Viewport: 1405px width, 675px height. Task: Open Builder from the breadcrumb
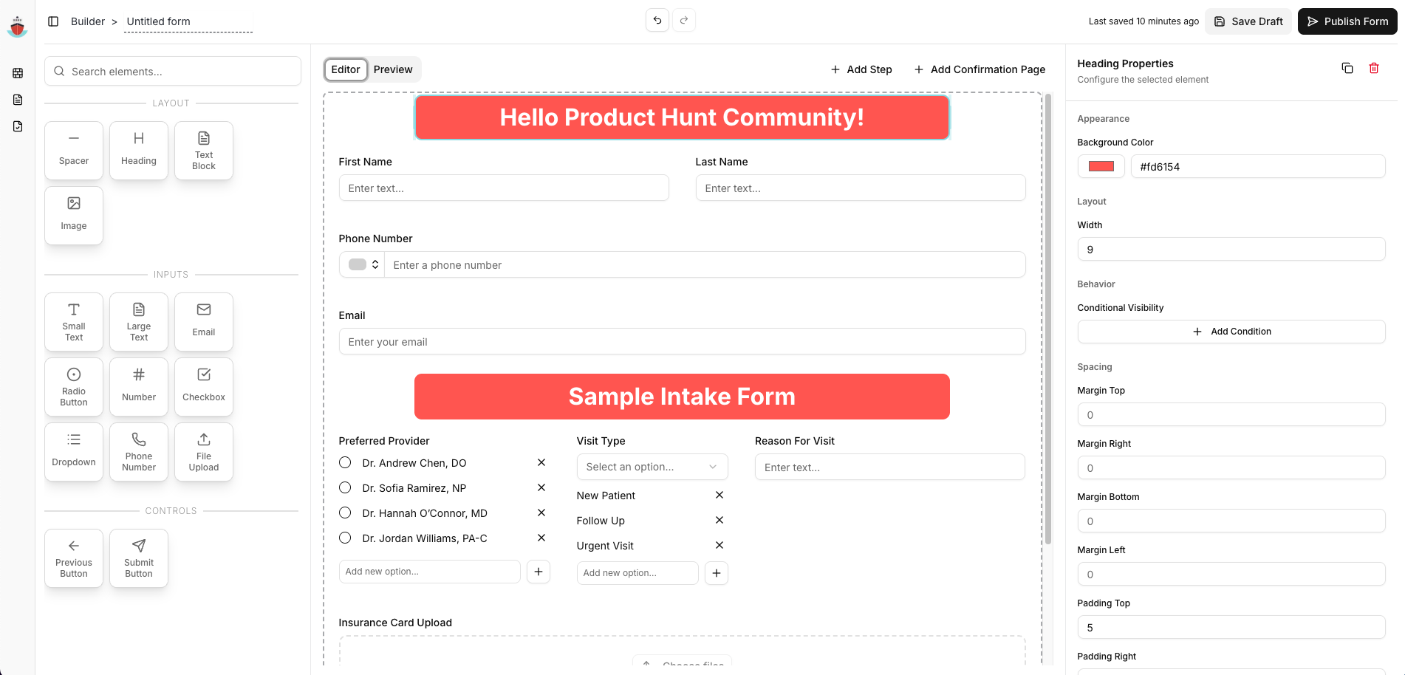(x=89, y=21)
